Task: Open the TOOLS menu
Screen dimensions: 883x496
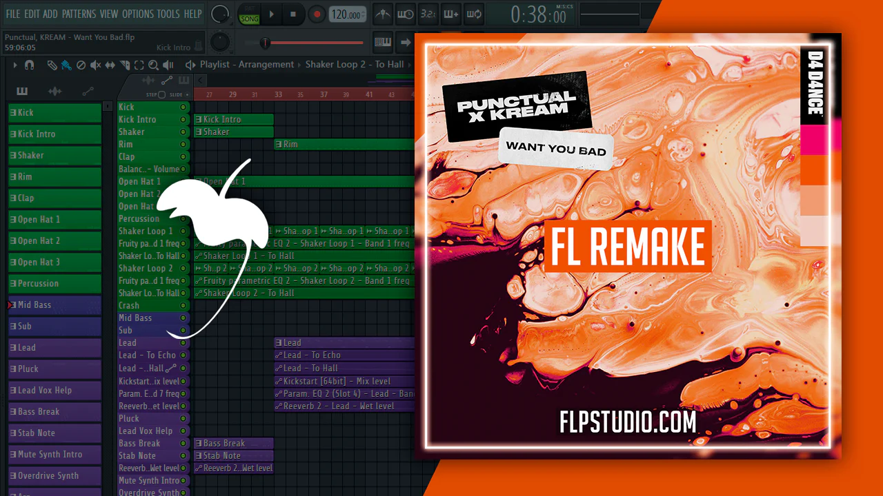Action: click(169, 14)
